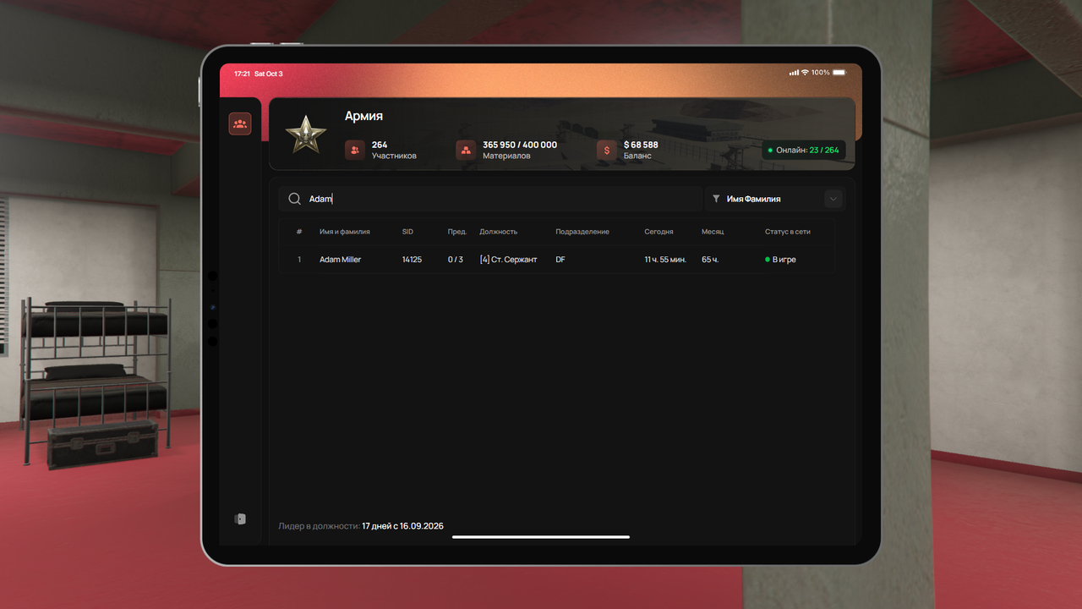Click the exit door icon in sidebar

(240, 518)
